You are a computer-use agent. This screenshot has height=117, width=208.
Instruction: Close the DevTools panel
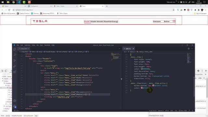(206, 71)
